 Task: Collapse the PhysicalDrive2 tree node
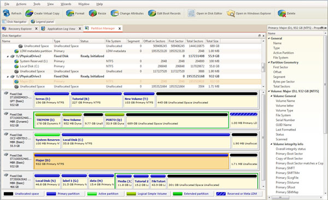pos(8,56)
